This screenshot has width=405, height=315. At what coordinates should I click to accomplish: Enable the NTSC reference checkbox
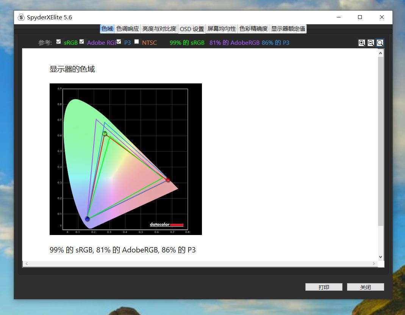[137, 42]
